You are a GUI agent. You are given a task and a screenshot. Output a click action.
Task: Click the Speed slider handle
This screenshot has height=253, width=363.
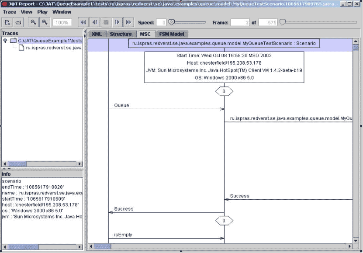pos(171,22)
